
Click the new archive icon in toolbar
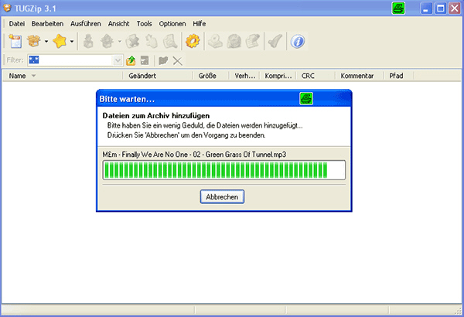tap(15, 41)
